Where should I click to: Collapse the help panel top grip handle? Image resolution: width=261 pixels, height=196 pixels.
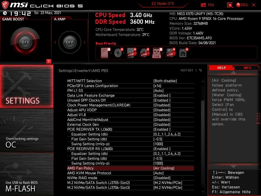pyautogui.click(x=233, y=72)
